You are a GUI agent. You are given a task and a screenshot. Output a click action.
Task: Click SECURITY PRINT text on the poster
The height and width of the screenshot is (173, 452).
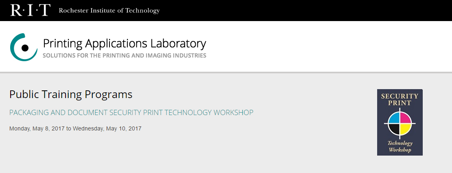coord(400,99)
